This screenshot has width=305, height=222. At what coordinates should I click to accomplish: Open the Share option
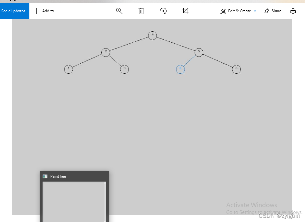click(x=276, y=11)
